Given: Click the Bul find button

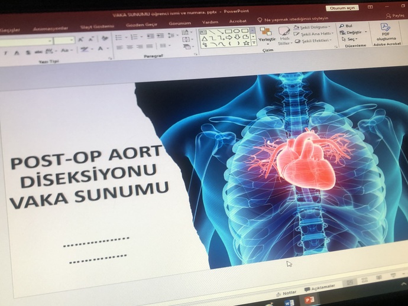Looking at the screenshot, I should (x=346, y=26).
